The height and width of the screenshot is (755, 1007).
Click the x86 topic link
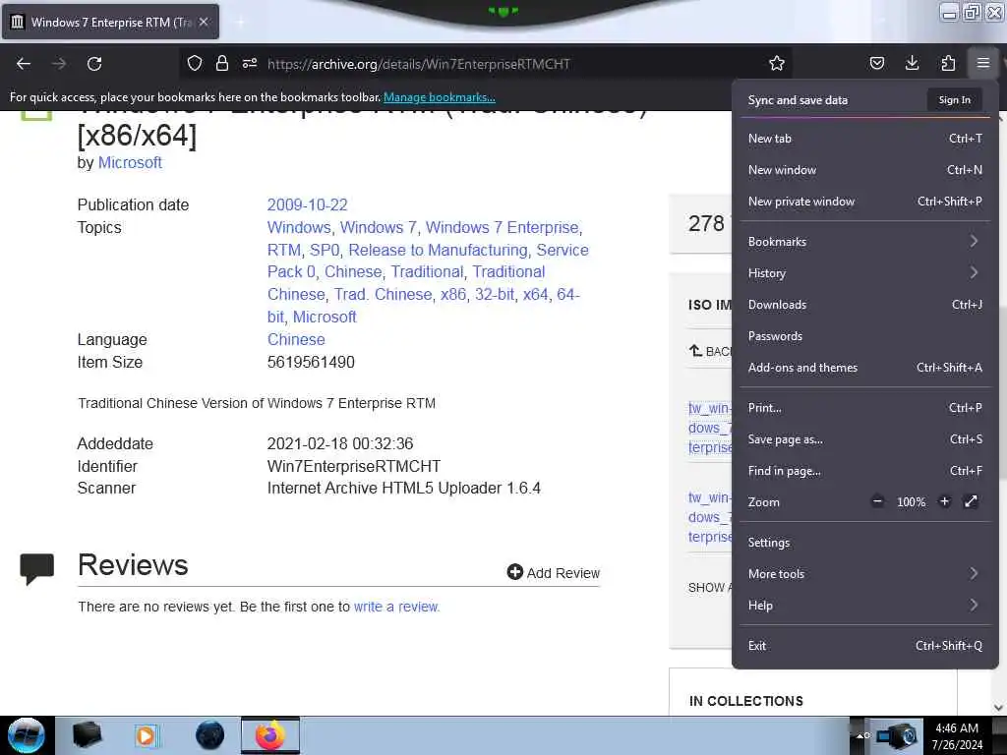pyautogui.click(x=453, y=294)
